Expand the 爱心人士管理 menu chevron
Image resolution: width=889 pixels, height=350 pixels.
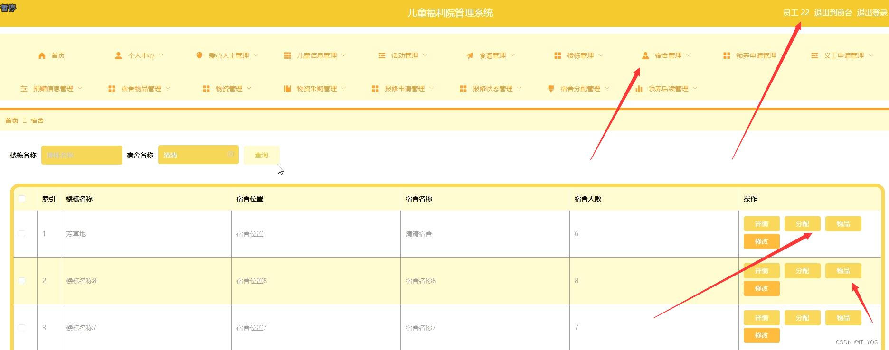[x=255, y=55]
